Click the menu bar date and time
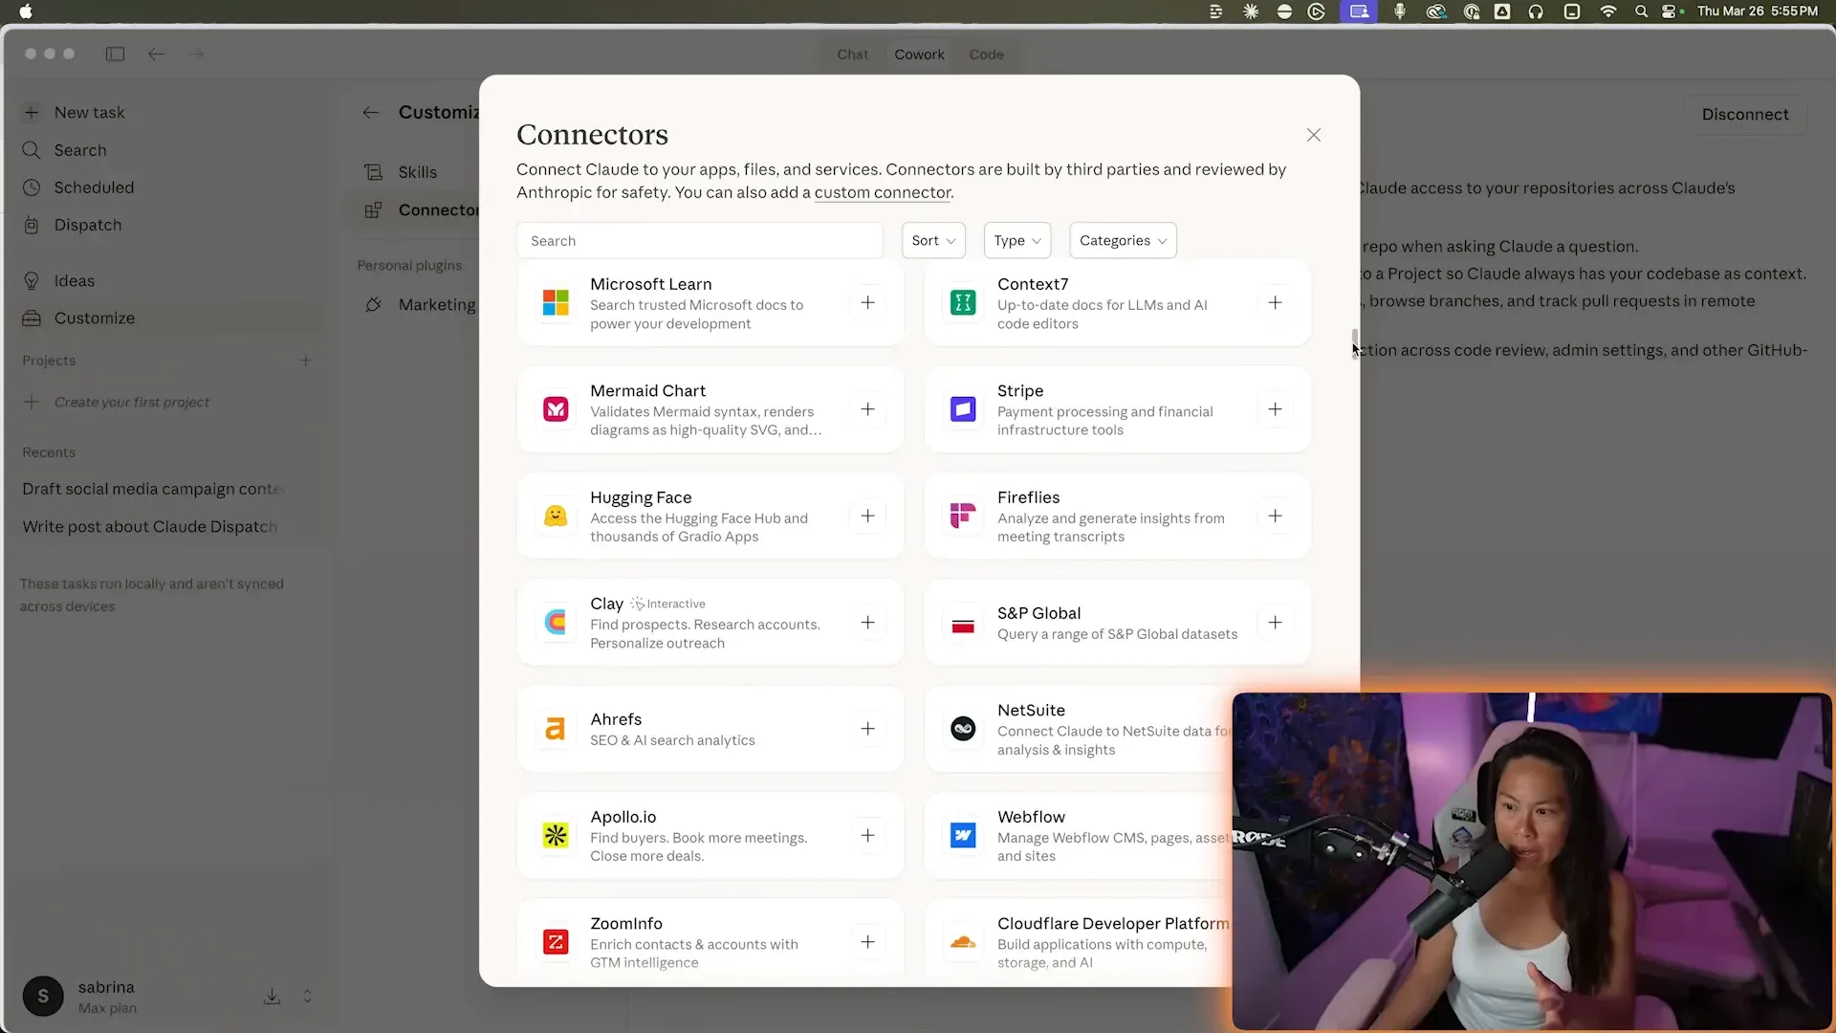This screenshot has width=1836, height=1033. (1758, 11)
